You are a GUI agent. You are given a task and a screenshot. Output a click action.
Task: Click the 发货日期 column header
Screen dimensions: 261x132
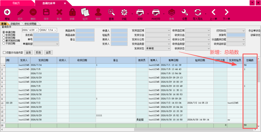coord(43,60)
